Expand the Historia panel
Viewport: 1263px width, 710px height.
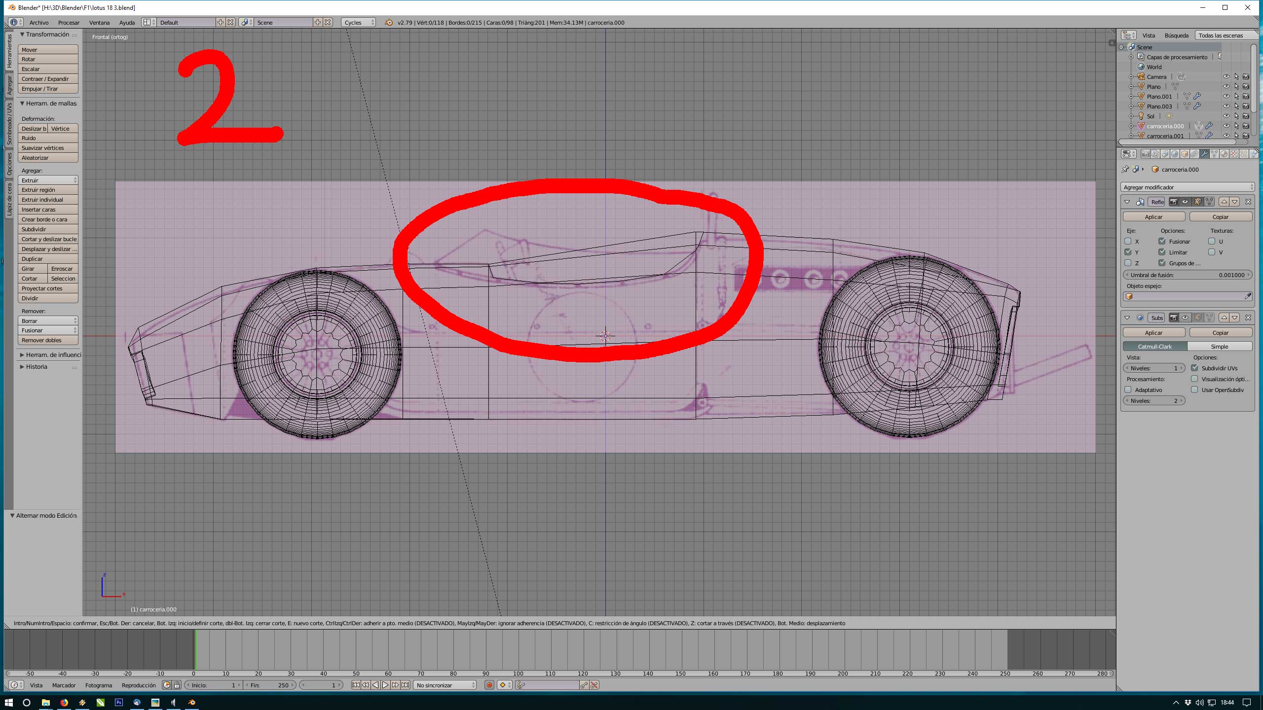click(37, 367)
